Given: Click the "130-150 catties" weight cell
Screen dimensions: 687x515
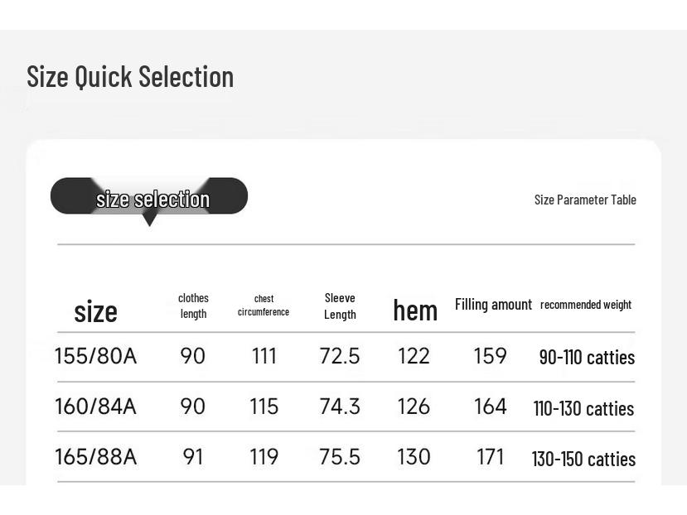Looking at the screenshot, I should tap(583, 459).
